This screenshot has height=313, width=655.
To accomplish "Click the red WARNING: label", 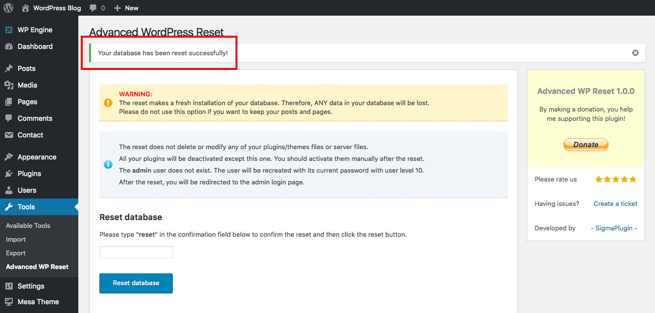I will [x=136, y=94].
